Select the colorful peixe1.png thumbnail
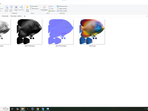148x111 pixels. [92, 32]
